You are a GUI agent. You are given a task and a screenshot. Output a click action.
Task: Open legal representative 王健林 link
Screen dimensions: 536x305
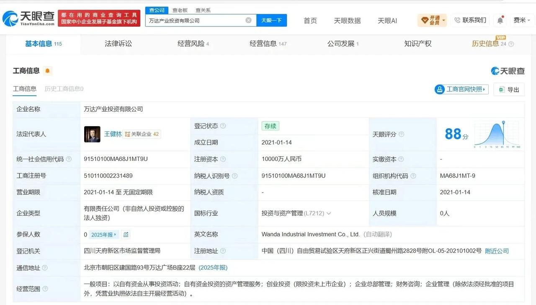click(113, 134)
